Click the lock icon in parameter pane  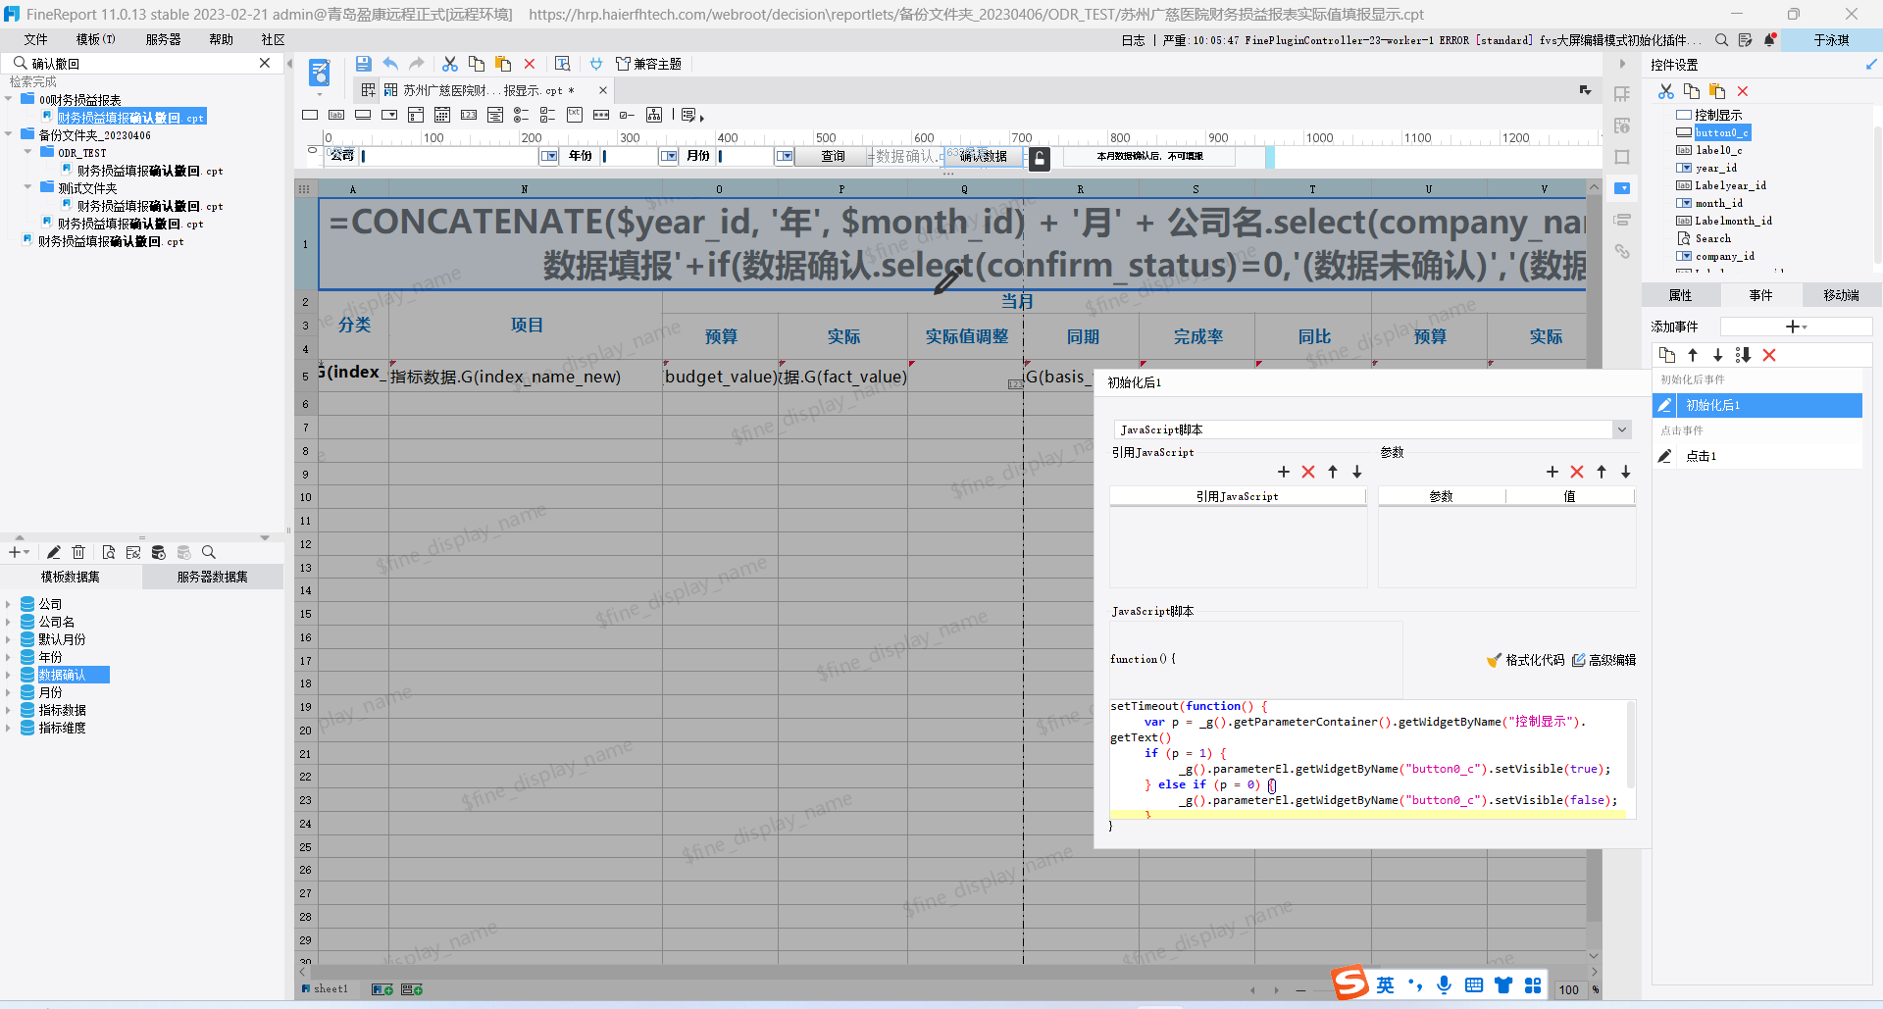tap(1040, 158)
